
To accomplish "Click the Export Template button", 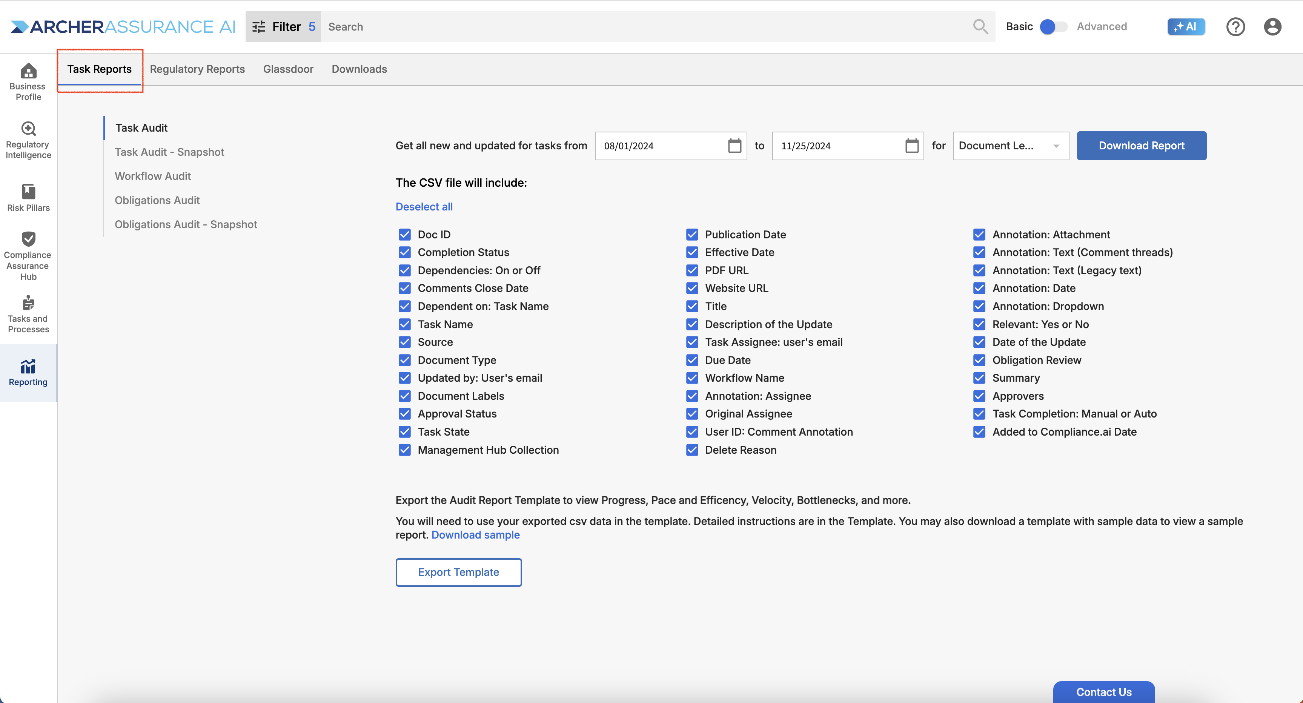I will click(x=458, y=573).
